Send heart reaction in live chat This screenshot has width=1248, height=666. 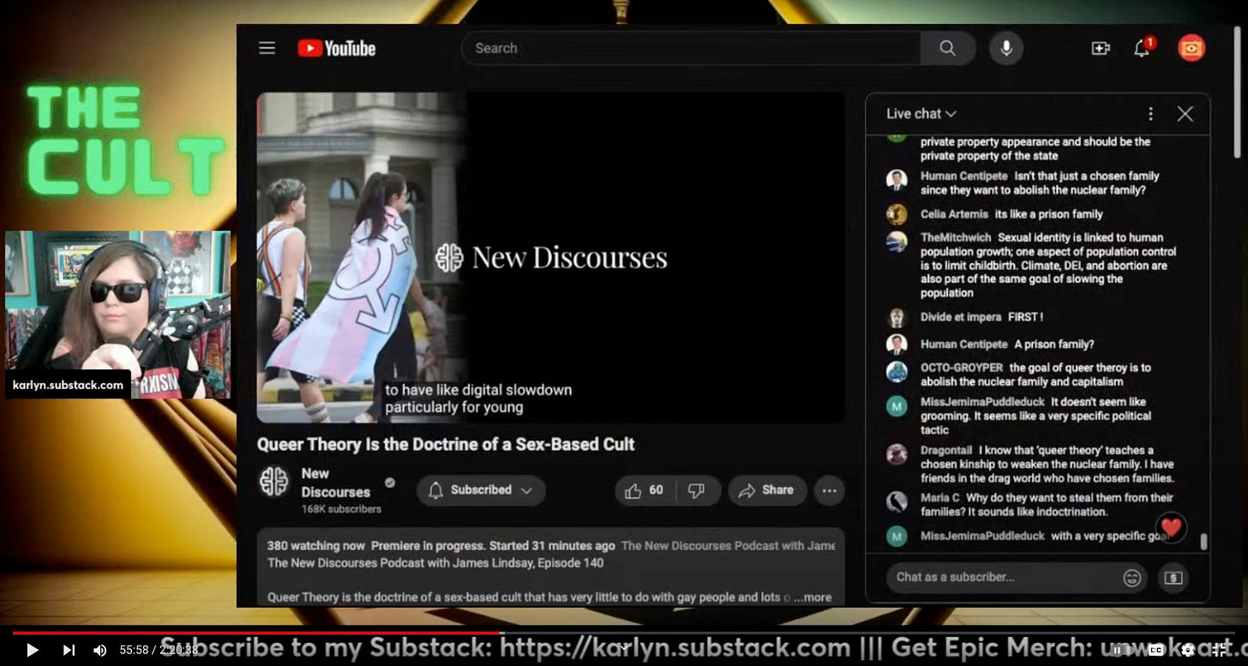click(x=1171, y=527)
